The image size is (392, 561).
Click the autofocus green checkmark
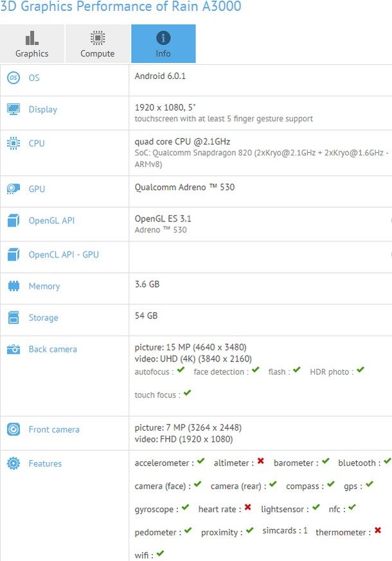point(181,370)
